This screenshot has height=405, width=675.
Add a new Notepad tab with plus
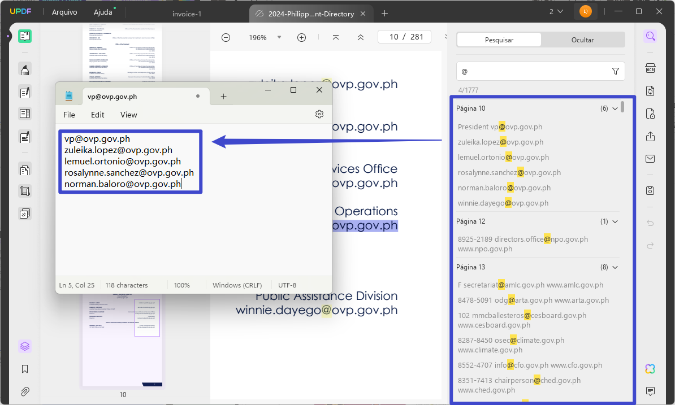coord(223,96)
